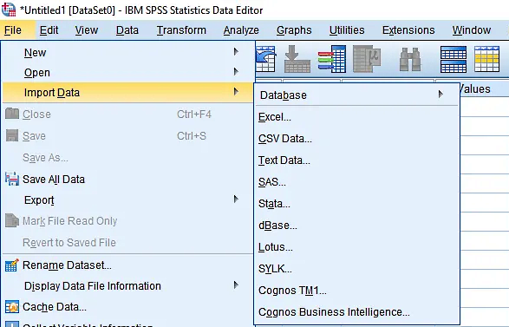The height and width of the screenshot is (327, 509).
Task: Choose CSV Data... import option
Action: coord(356,139)
